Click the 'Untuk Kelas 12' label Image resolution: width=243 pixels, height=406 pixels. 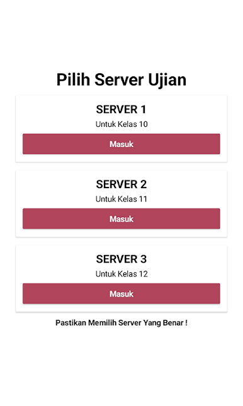pos(121,274)
